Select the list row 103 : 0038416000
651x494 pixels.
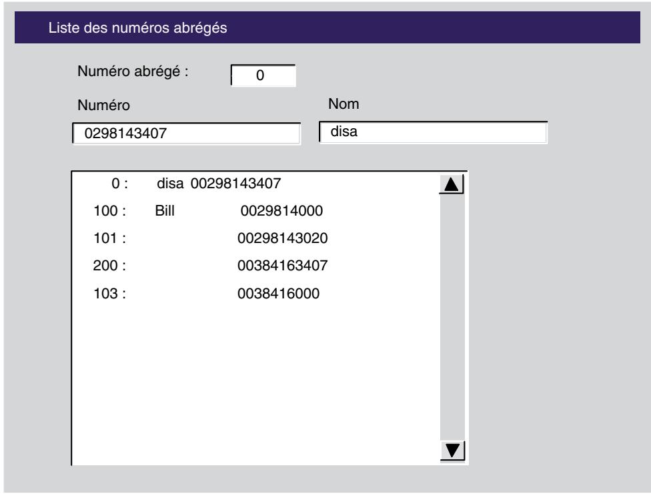(255, 293)
